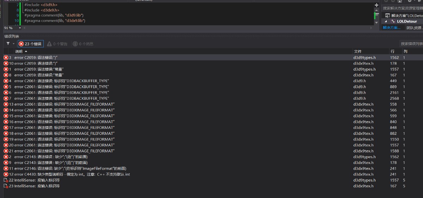The width and height of the screenshot is (423, 198).
Task: Click the IntelliSense error icon on row 22
Action: coord(6,180)
